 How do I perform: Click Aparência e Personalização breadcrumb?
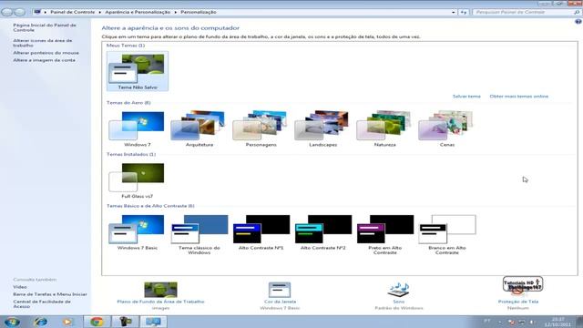pos(138,12)
